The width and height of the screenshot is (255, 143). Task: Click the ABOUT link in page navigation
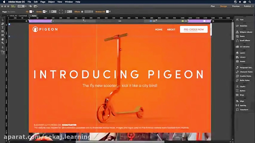171,29
